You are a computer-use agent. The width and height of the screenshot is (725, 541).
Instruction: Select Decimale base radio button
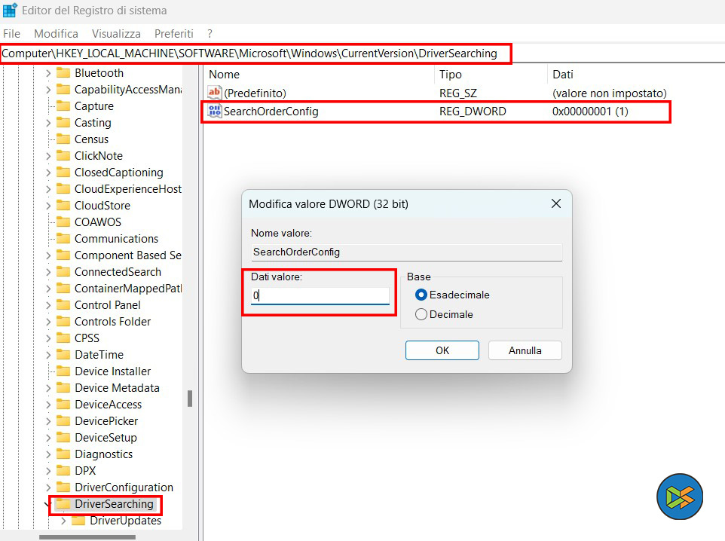(421, 314)
